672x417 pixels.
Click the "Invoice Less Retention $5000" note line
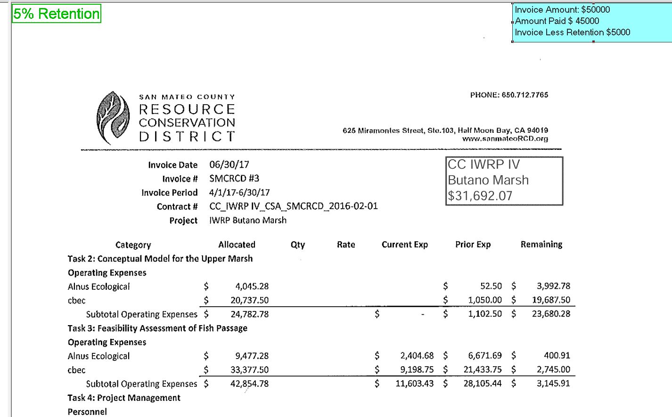573,33
